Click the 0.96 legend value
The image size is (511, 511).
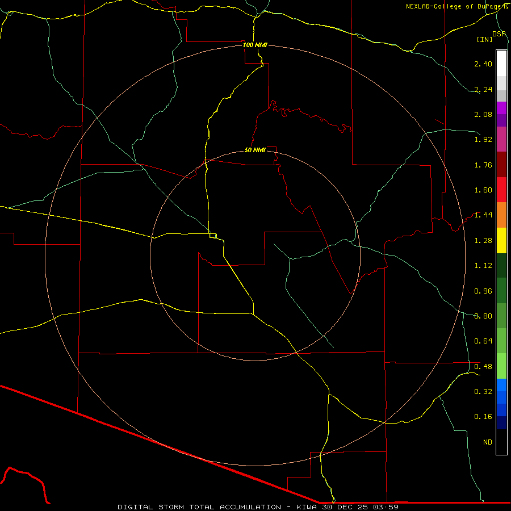coord(483,291)
